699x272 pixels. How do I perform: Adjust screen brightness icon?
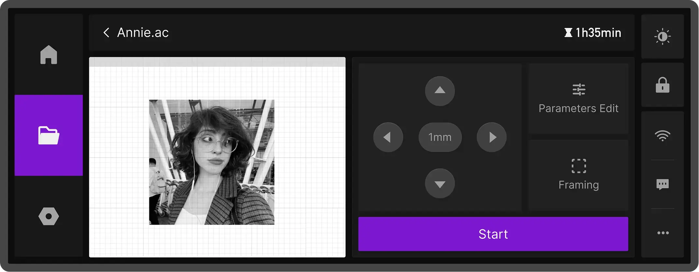click(x=663, y=36)
